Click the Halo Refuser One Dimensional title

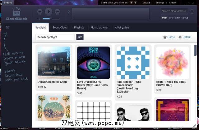click(x=129, y=87)
